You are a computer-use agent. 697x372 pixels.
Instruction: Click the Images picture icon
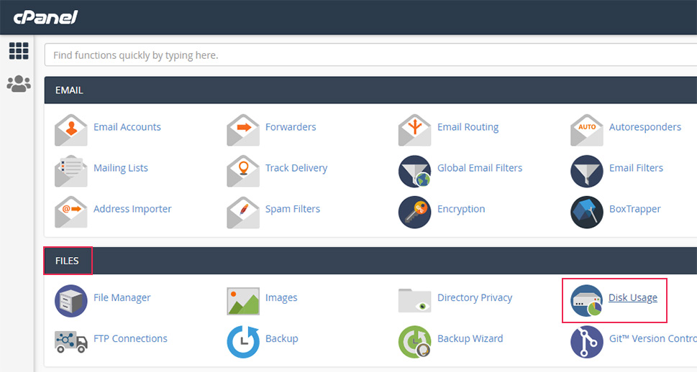[x=243, y=301]
